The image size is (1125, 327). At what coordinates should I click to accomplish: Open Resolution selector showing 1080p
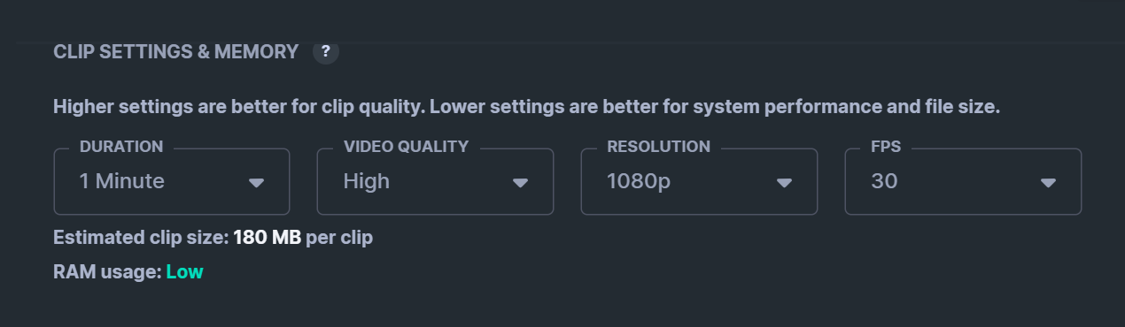point(699,181)
